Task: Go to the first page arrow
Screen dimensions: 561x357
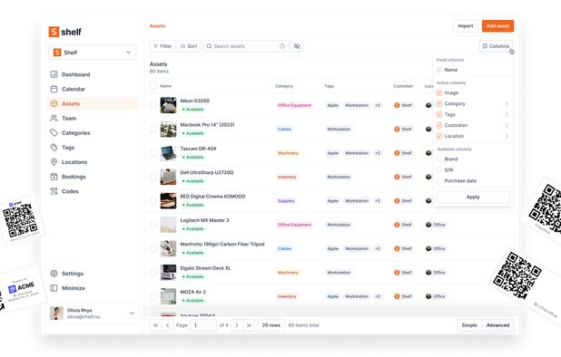Action: click(155, 325)
